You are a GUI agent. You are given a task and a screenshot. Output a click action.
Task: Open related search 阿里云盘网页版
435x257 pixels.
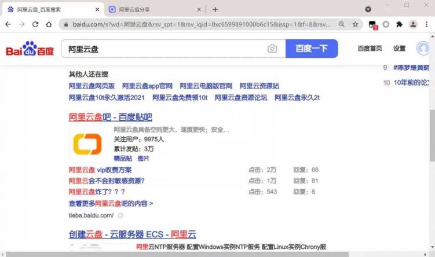click(92, 86)
